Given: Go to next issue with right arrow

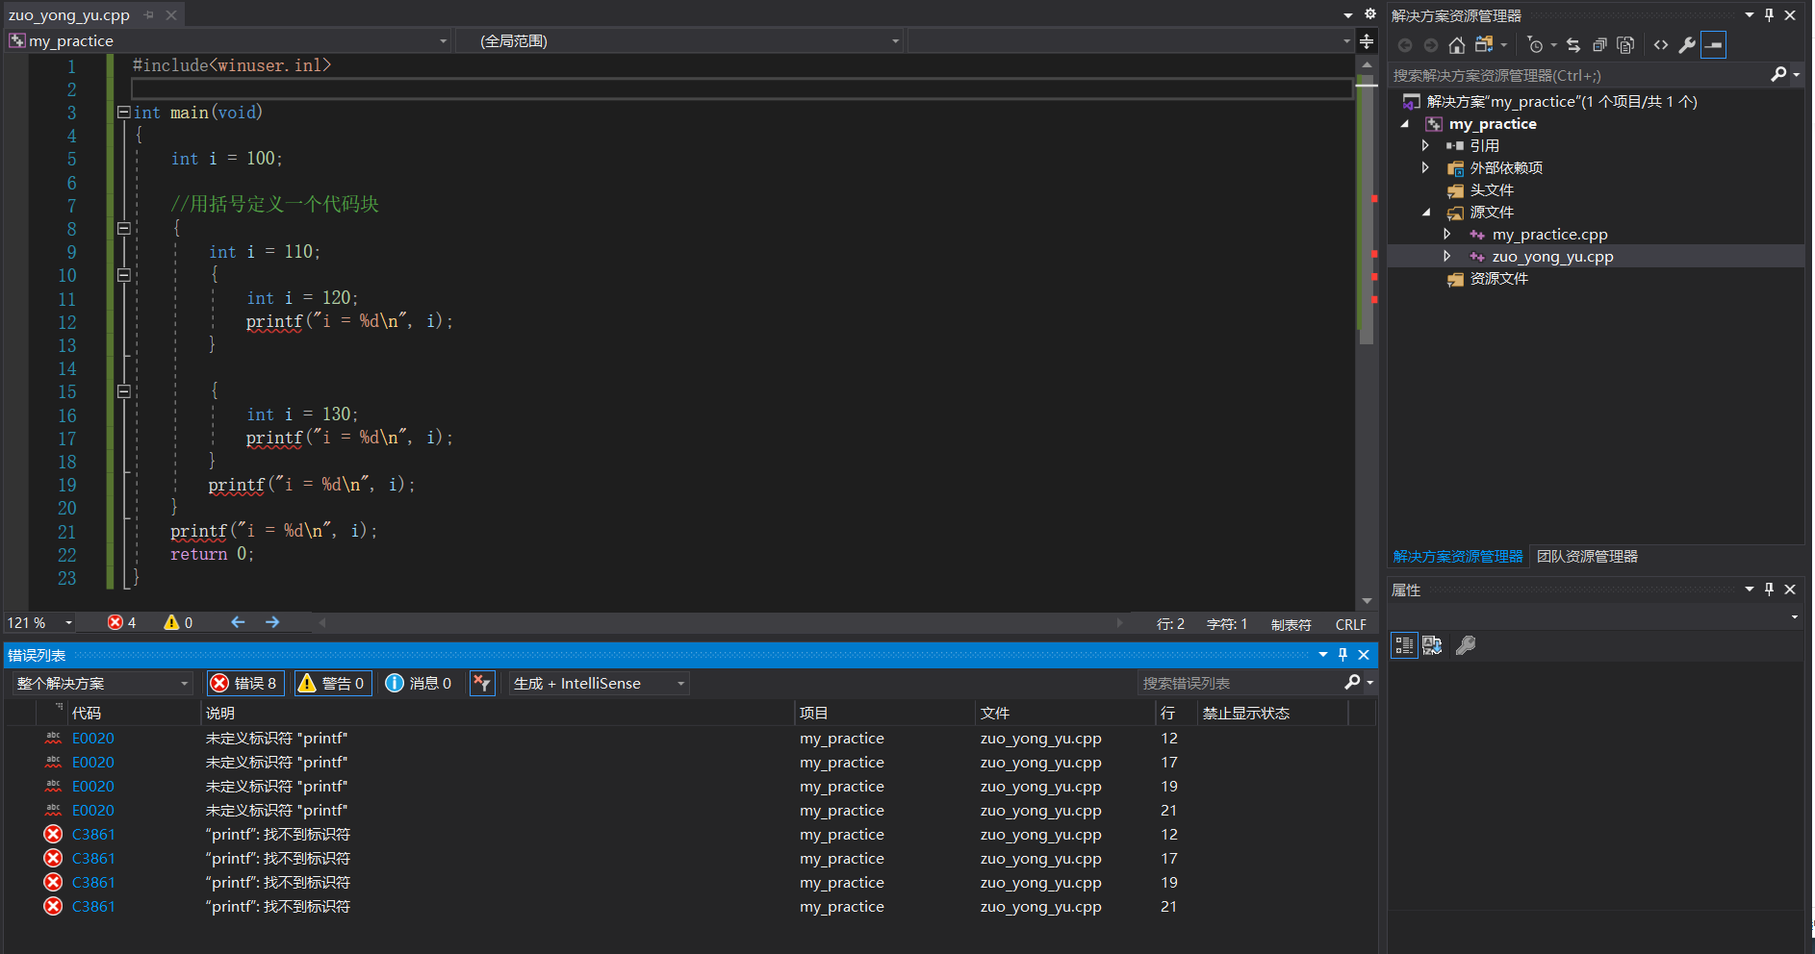Looking at the screenshot, I should pos(272,622).
